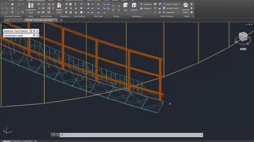254x142 pixels.
Task: Open Advance Tool Palette settings icon
Action: click(x=31, y=31)
